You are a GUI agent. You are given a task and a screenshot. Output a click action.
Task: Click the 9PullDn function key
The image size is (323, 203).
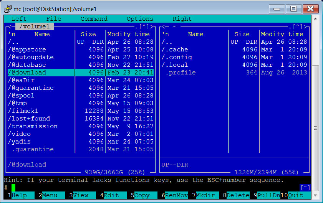pyautogui.click(x=267, y=195)
